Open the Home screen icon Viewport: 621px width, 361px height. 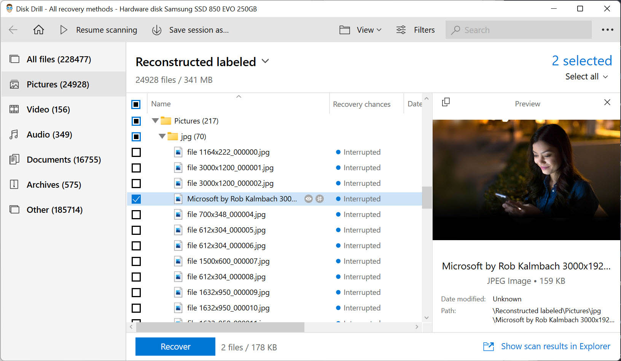tap(38, 30)
